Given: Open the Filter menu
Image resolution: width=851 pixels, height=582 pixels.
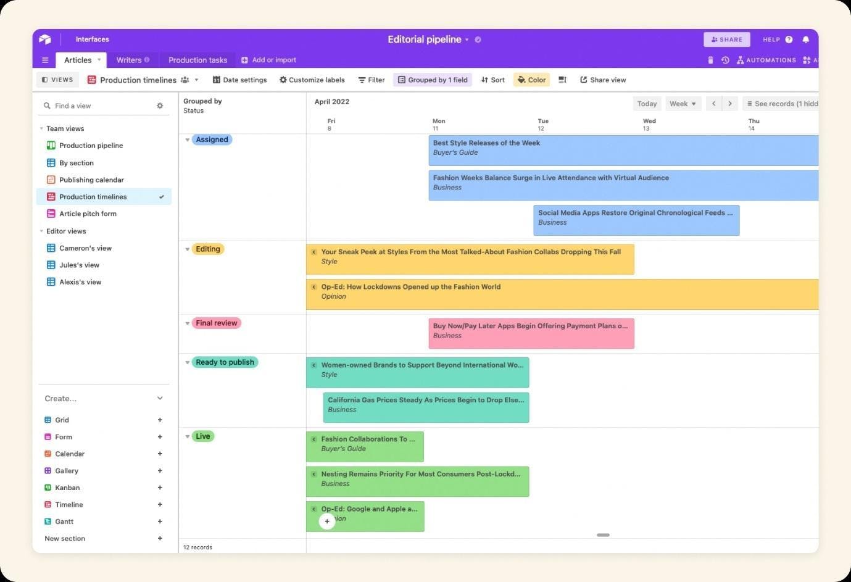Looking at the screenshot, I should pyautogui.click(x=371, y=80).
